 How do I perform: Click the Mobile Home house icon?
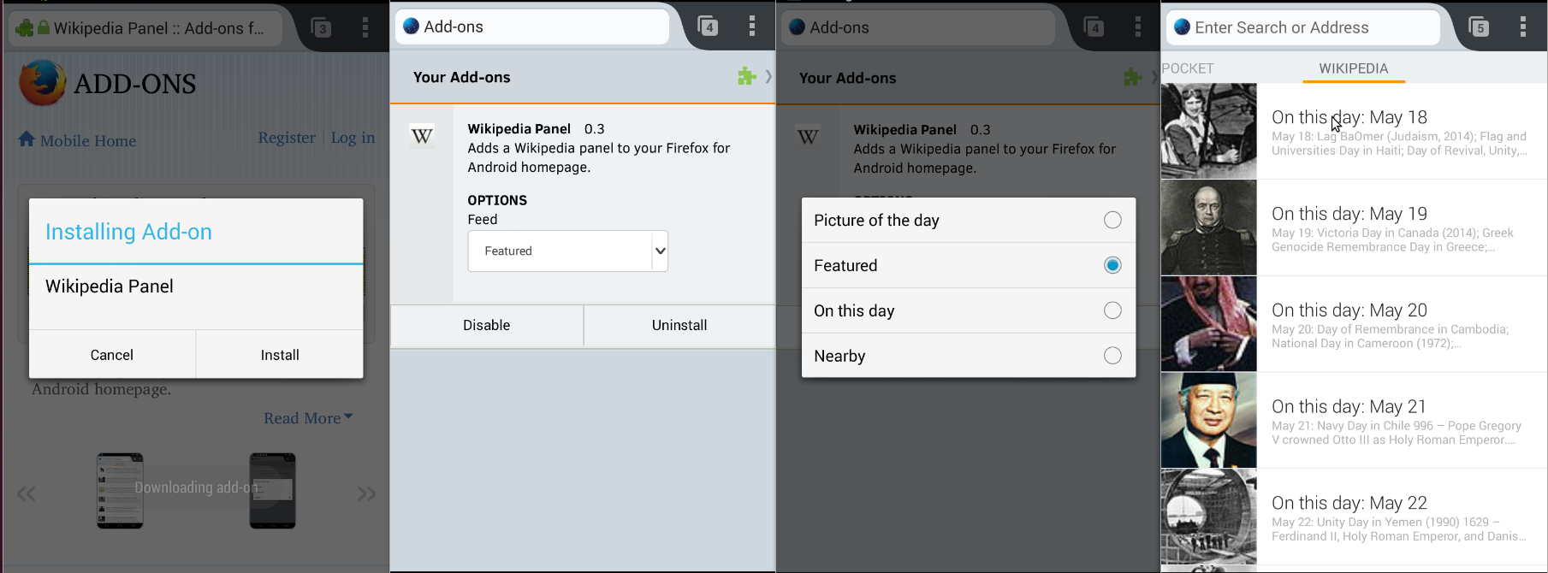tap(27, 139)
